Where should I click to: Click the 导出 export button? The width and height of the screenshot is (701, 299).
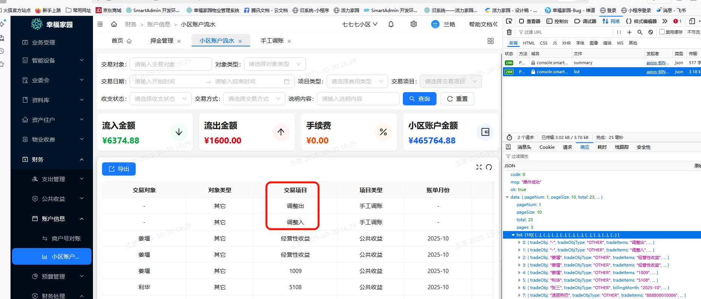pos(119,169)
